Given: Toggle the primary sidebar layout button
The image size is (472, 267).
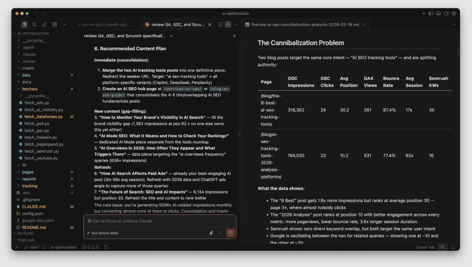Looking at the screenshot, I should coord(431,13).
